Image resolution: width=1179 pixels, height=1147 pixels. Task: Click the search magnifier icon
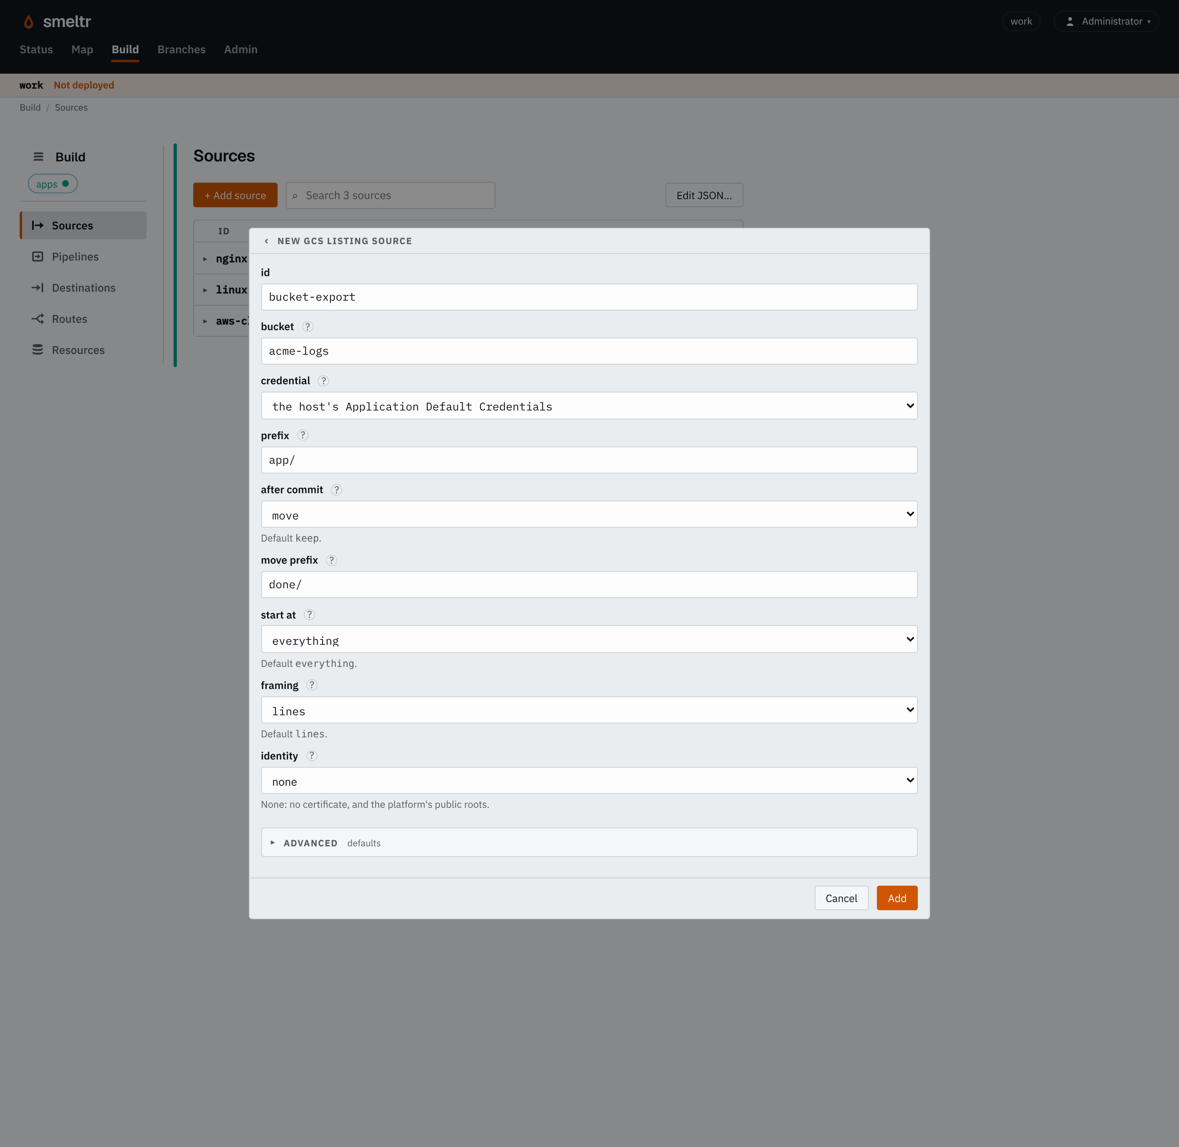tap(295, 196)
